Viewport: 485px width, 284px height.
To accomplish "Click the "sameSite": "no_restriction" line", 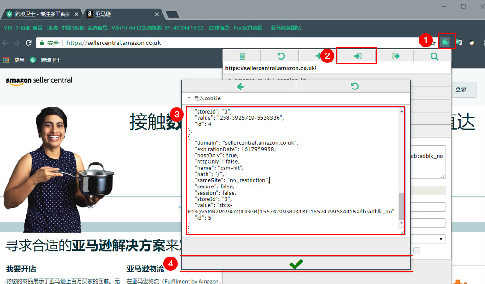I will coord(232,180).
